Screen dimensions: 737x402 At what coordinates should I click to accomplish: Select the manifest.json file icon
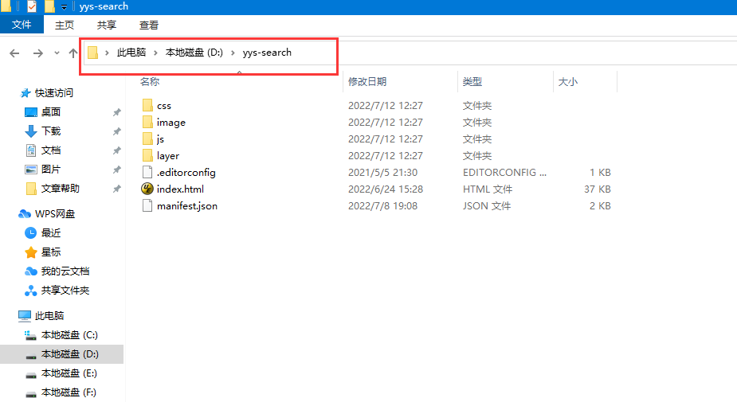[x=147, y=206]
